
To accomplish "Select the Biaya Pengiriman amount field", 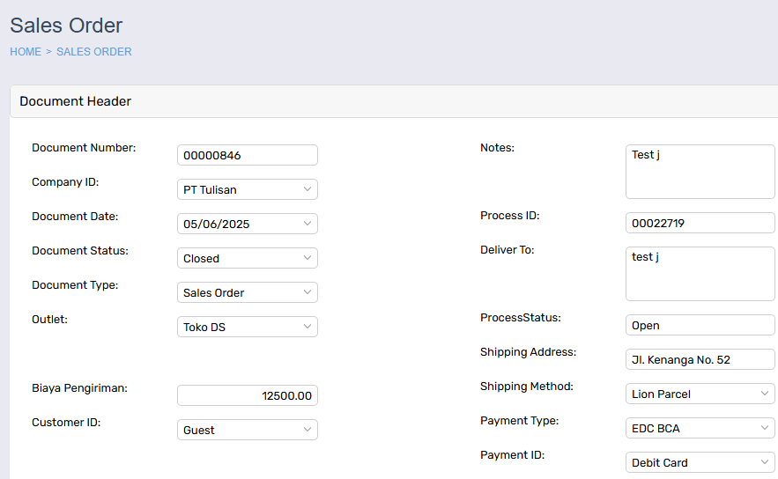I will [x=247, y=395].
